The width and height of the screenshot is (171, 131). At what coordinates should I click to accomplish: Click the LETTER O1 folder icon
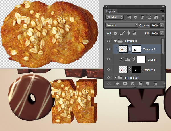pyautogui.click(x=120, y=77)
